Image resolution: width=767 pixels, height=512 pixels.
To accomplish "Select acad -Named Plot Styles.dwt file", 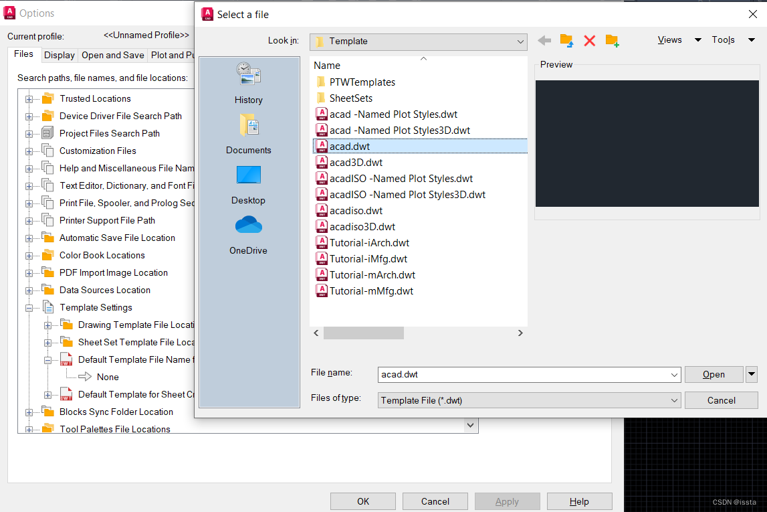I will [393, 114].
